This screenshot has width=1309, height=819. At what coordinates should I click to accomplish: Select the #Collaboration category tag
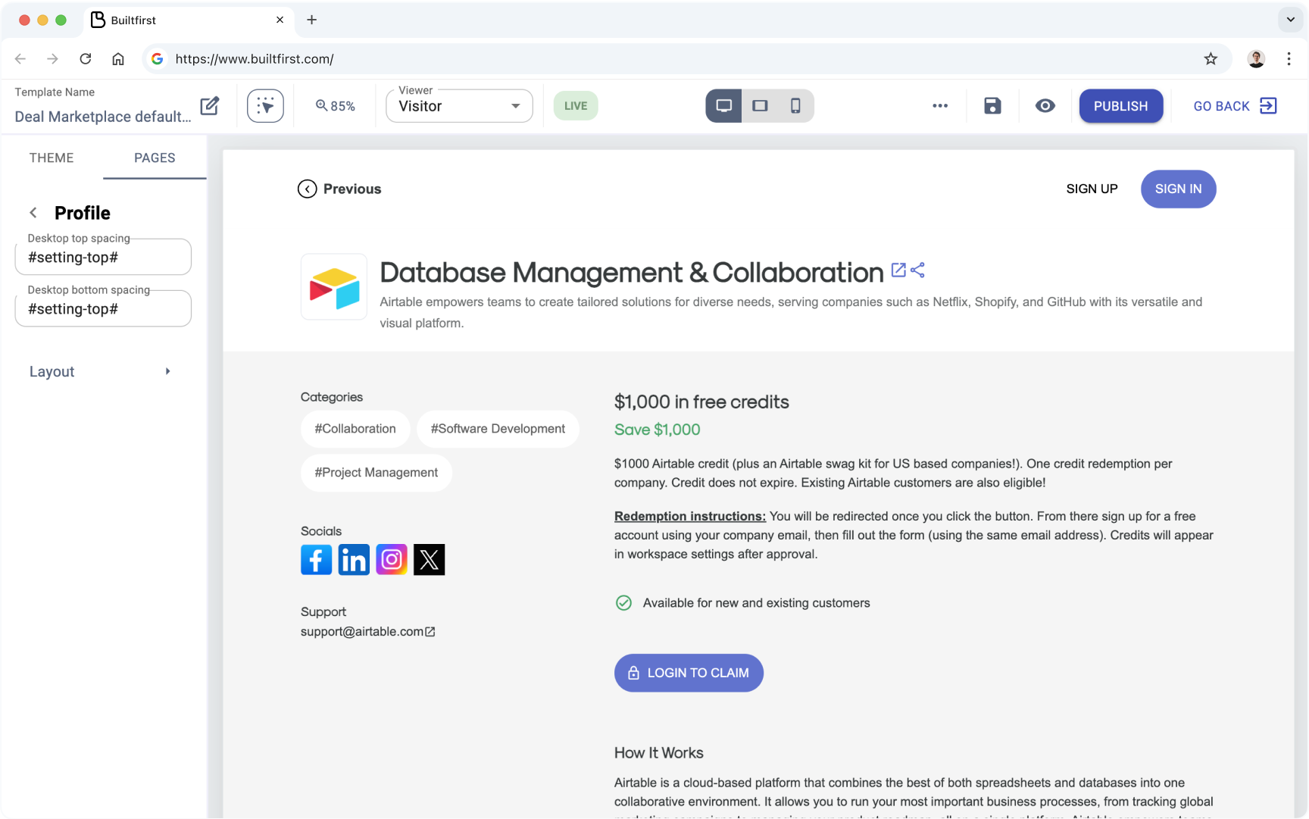(355, 429)
